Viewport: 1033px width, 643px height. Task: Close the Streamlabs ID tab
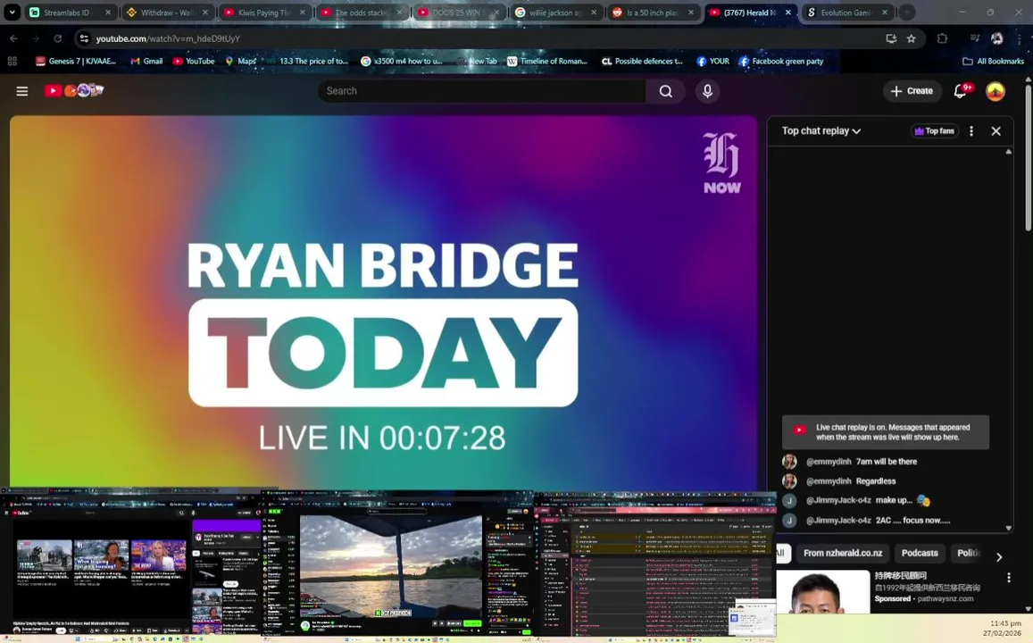pyautogui.click(x=108, y=13)
